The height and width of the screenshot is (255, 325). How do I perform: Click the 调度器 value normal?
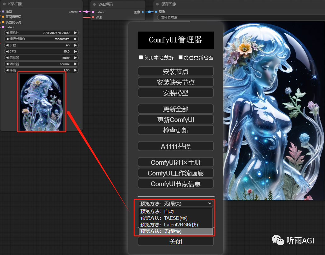pyautogui.click(x=65, y=64)
